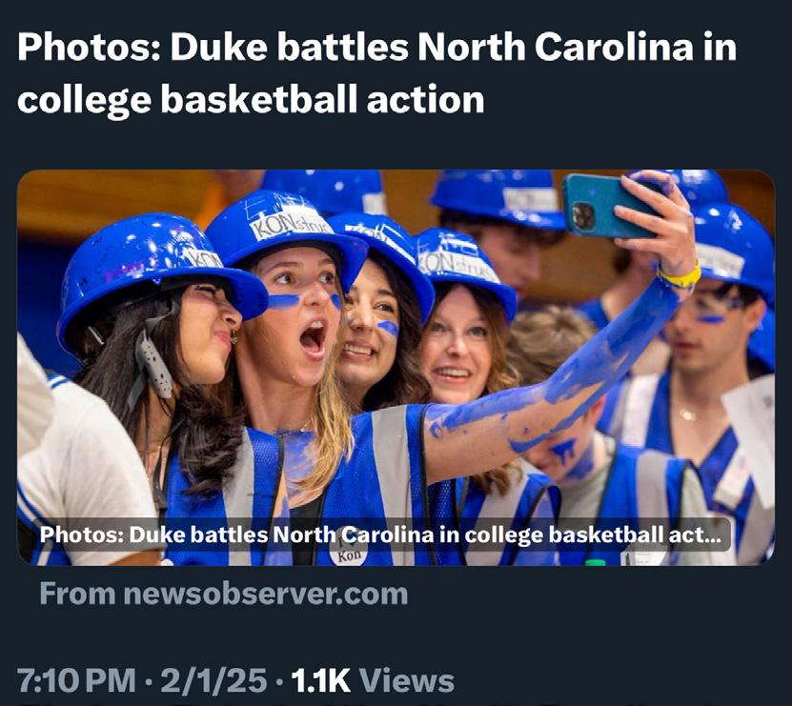Click the caption overlay on the preview image
This screenshot has height=706, width=792.
[381, 535]
